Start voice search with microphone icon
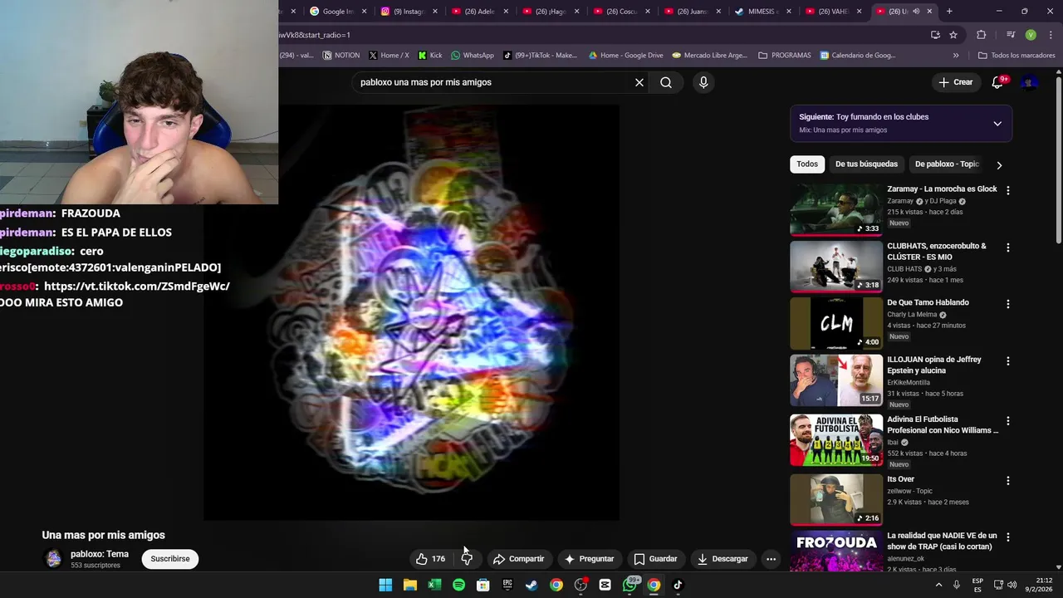Image resolution: width=1063 pixels, height=598 pixels. click(703, 82)
